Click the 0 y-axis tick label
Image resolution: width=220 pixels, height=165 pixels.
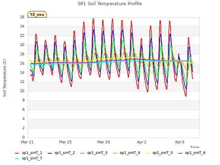pyautogui.click(x=23, y=137)
